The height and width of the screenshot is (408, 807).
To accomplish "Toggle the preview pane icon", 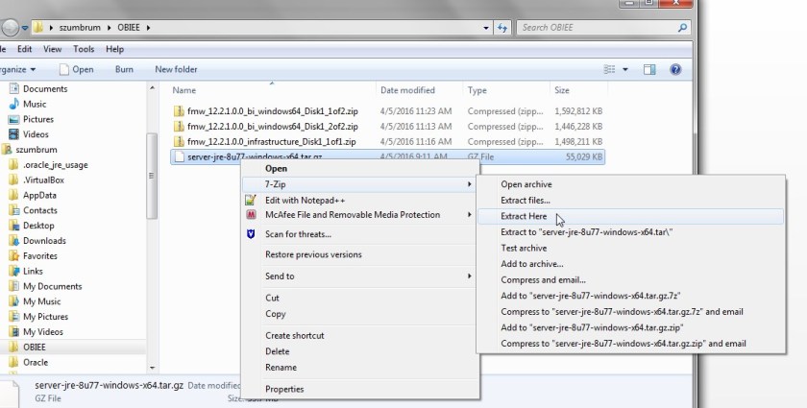I will point(649,69).
